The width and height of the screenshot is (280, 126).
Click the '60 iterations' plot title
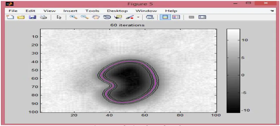pyautogui.click(x=127, y=25)
